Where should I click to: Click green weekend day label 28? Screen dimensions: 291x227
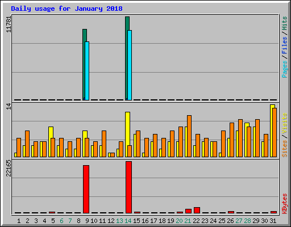click(x=247, y=221)
